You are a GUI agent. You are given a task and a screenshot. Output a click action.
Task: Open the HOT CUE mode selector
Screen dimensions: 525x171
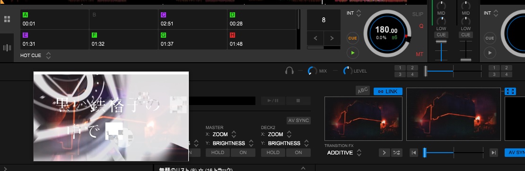point(36,55)
